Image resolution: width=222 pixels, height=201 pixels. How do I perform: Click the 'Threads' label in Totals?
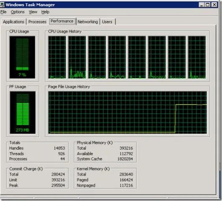click(17, 154)
